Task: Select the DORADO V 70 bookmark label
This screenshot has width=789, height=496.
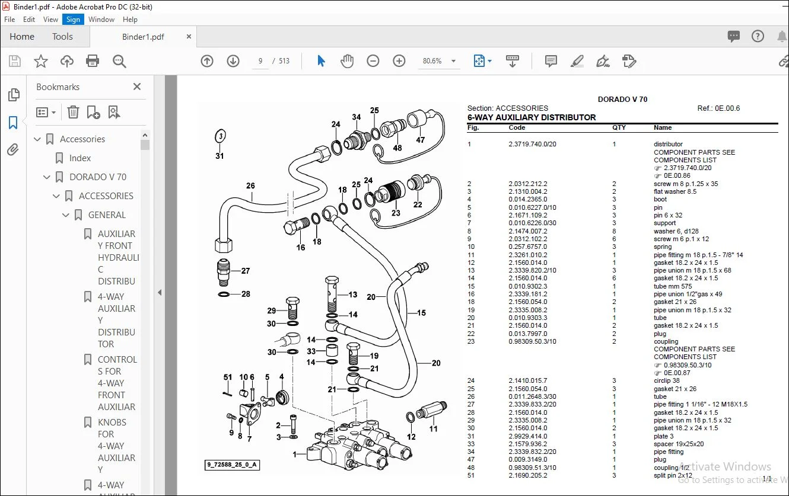Action: (x=98, y=177)
